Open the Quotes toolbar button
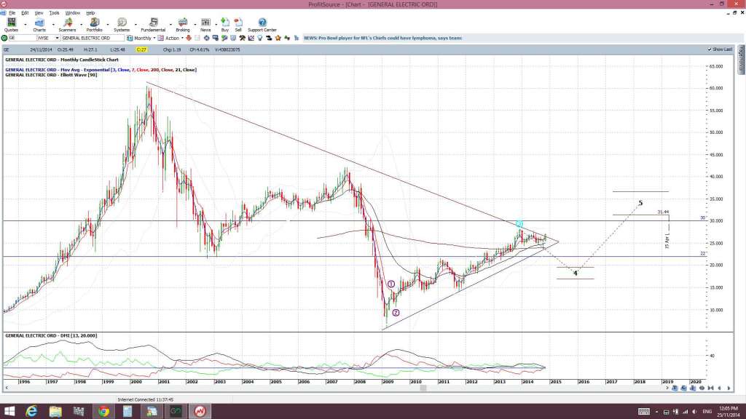Image resolution: width=746 pixels, height=419 pixels. click(11, 25)
